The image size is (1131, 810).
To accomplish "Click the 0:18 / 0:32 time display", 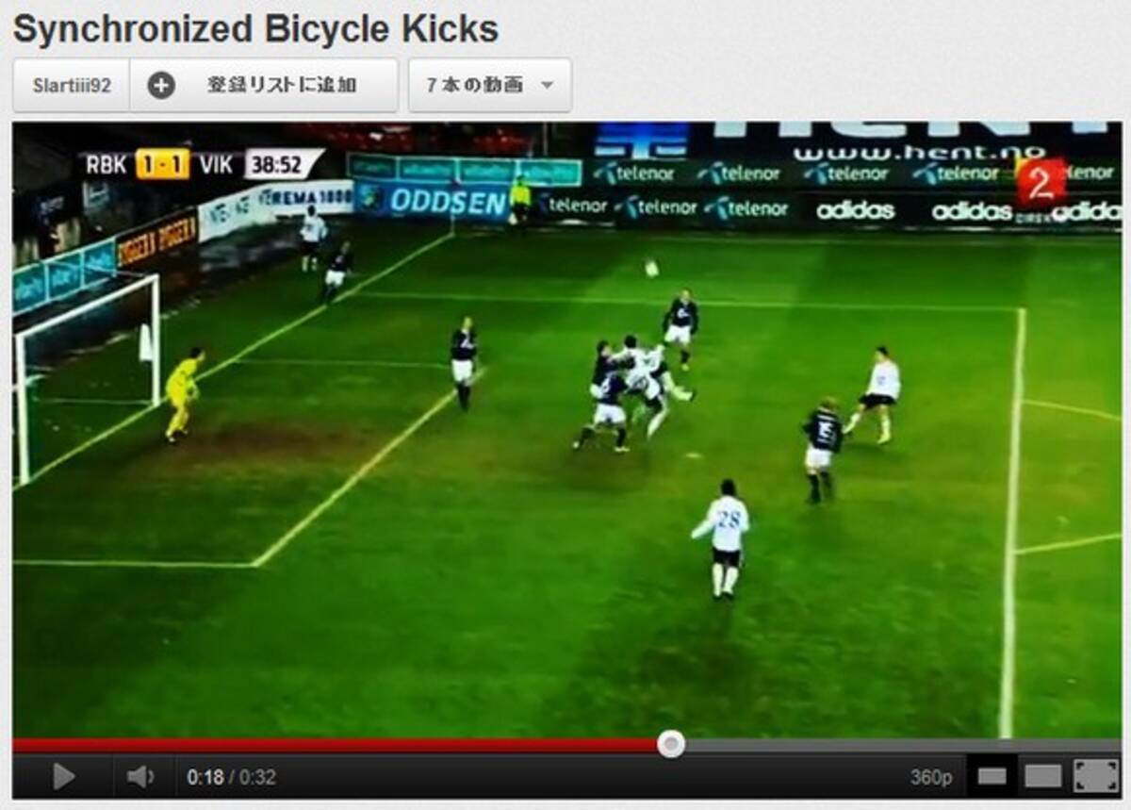I will pyautogui.click(x=231, y=778).
